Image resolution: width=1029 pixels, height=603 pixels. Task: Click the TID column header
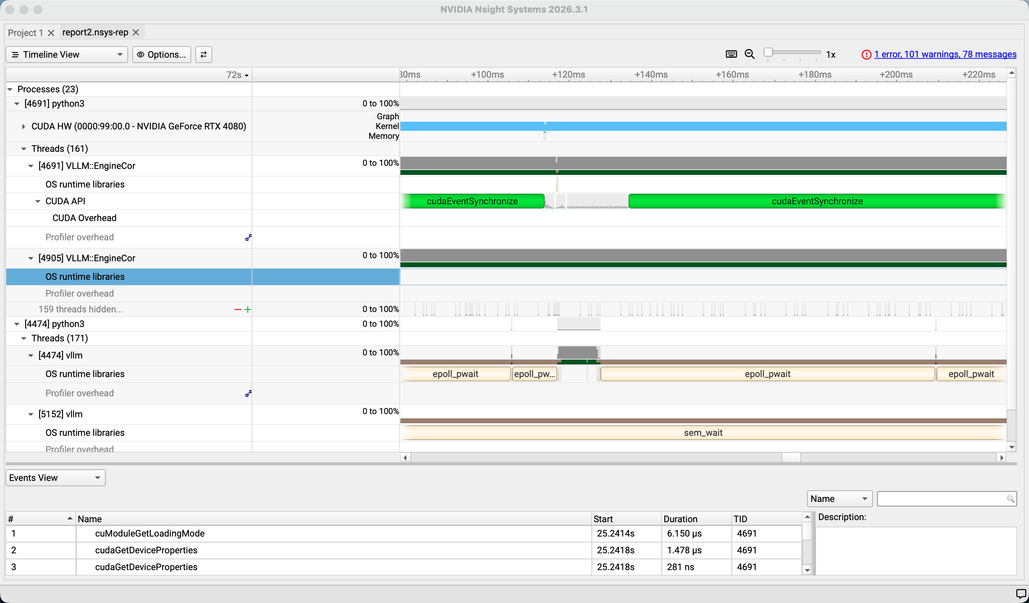point(766,519)
